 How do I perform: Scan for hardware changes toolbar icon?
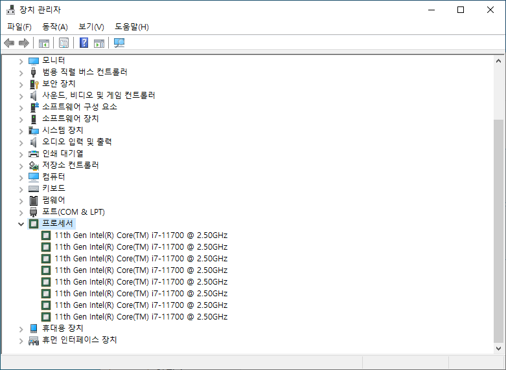point(119,43)
